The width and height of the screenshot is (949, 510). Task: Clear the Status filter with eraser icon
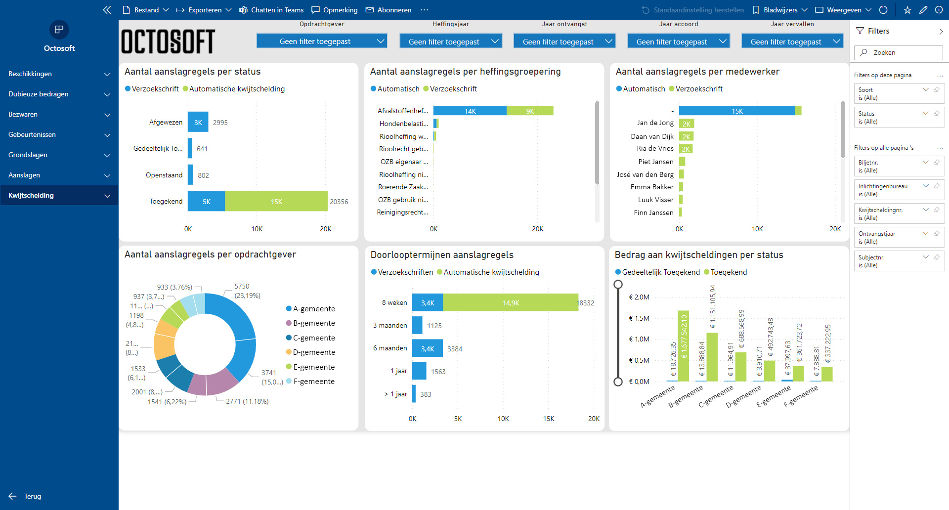[x=937, y=114]
